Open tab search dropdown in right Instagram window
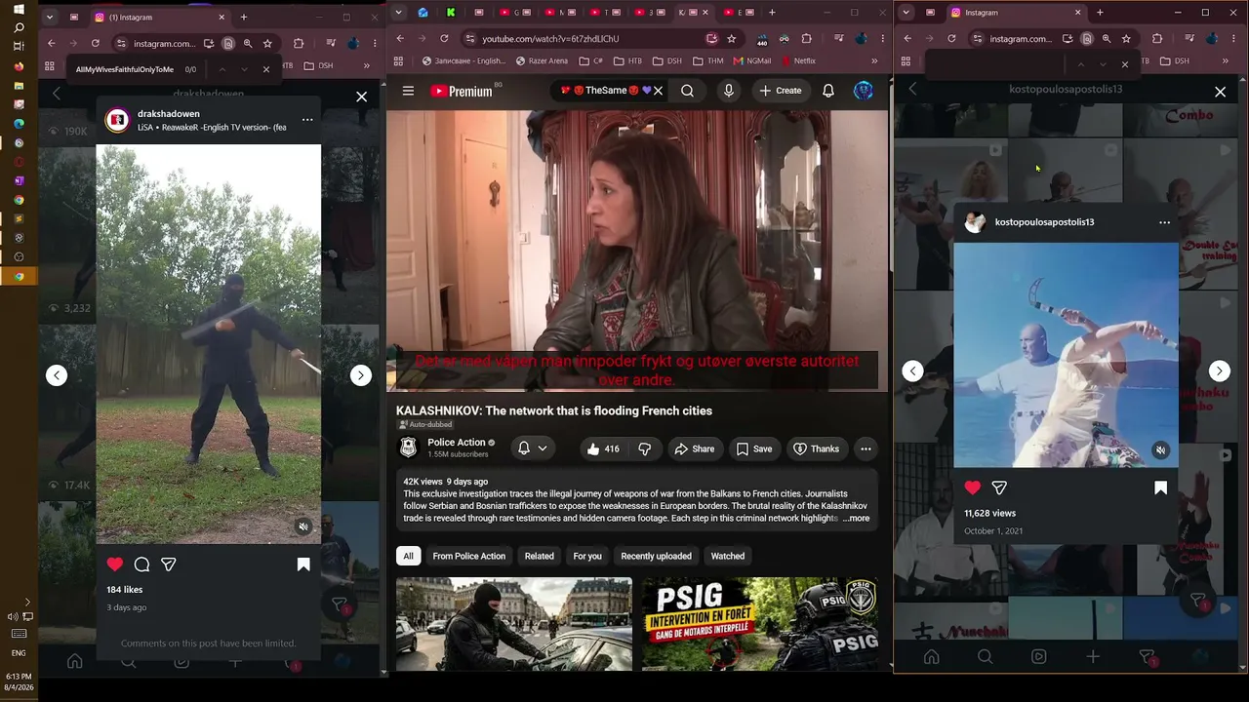 [906, 13]
